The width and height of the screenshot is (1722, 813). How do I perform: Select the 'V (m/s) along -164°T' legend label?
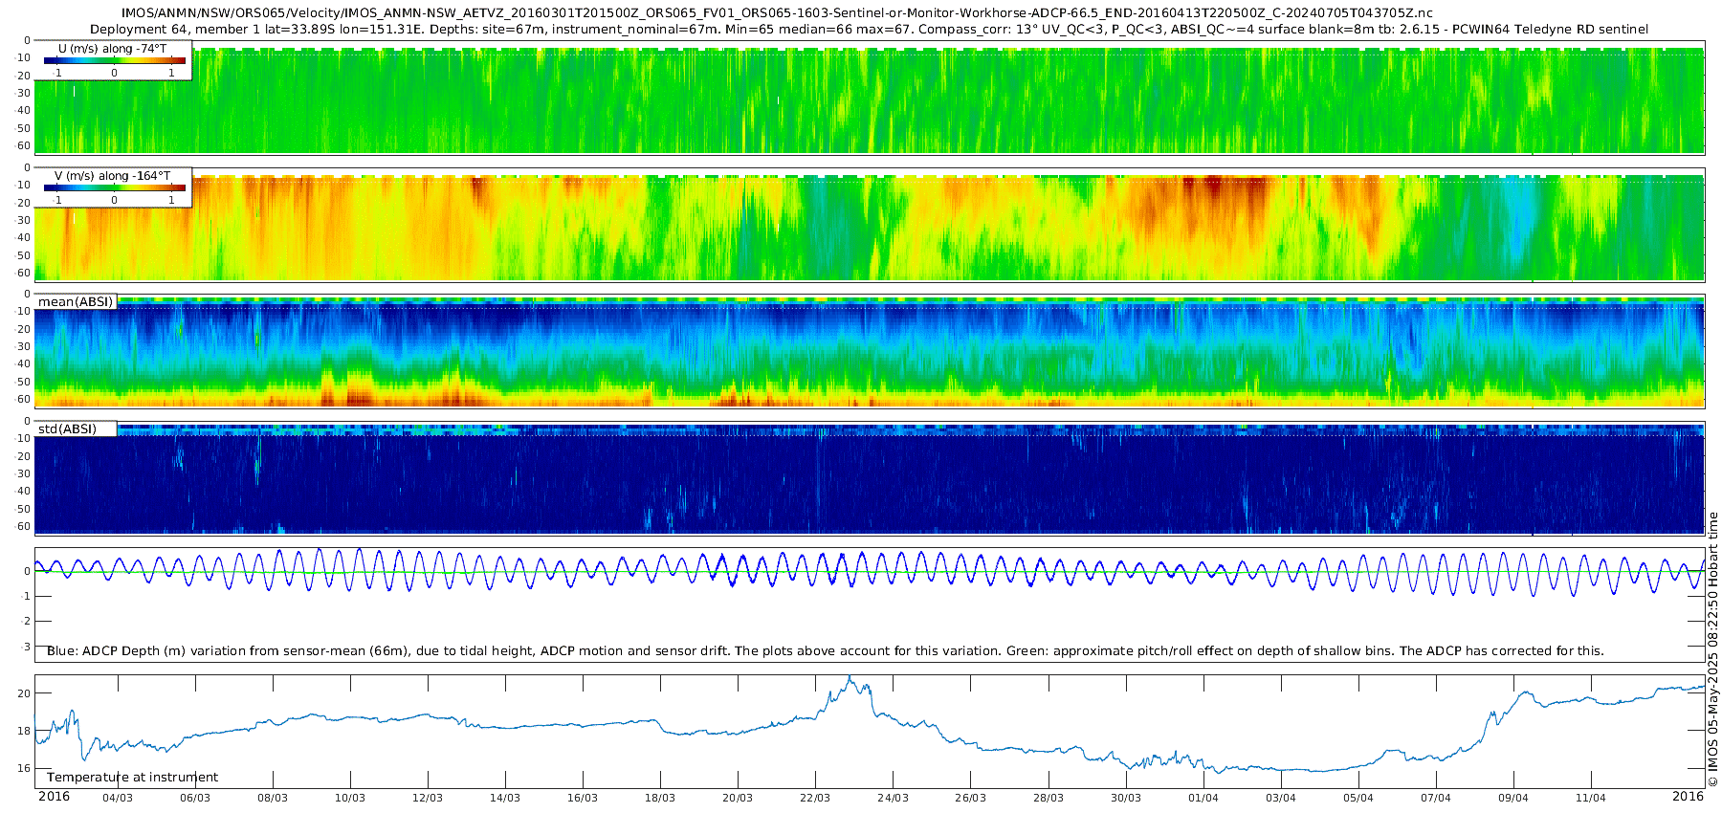113,175
